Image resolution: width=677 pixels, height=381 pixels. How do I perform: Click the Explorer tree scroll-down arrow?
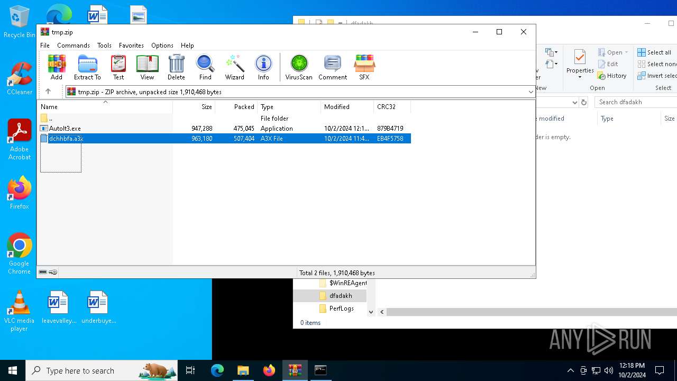pos(371,312)
